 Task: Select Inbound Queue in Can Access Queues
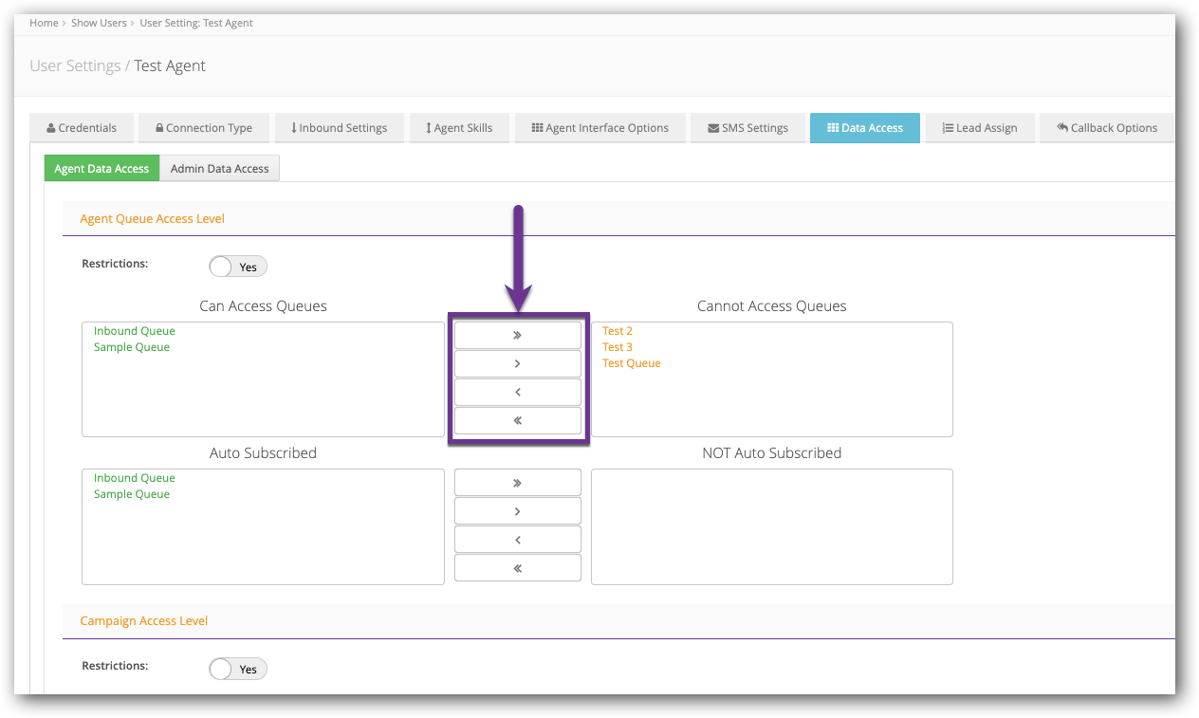pos(135,331)
